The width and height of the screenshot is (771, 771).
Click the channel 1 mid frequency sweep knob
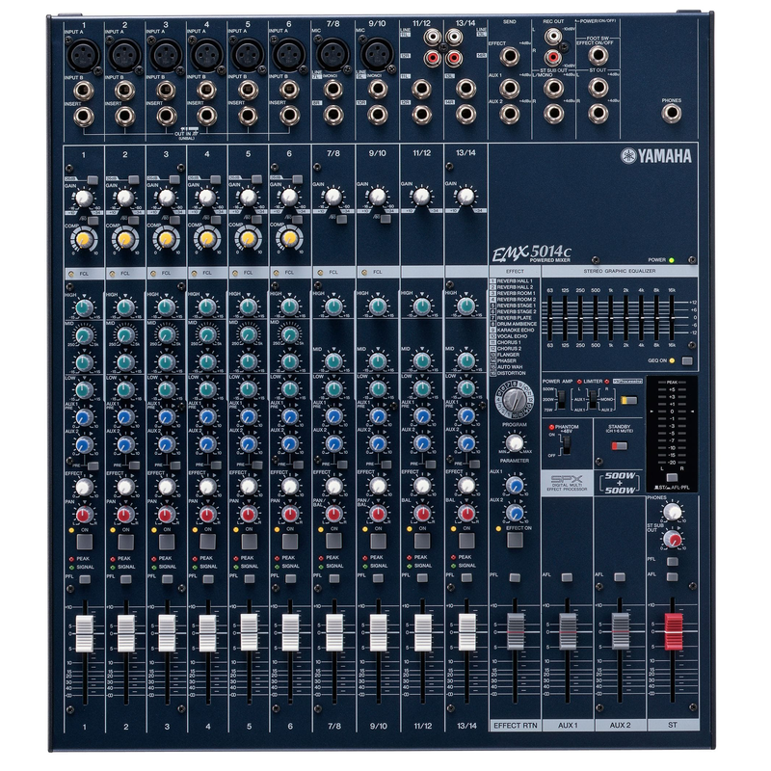[84, 335]
